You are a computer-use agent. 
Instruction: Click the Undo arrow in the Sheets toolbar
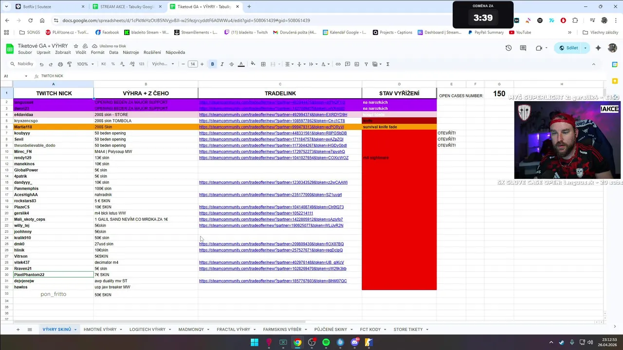tap(41, 64)
